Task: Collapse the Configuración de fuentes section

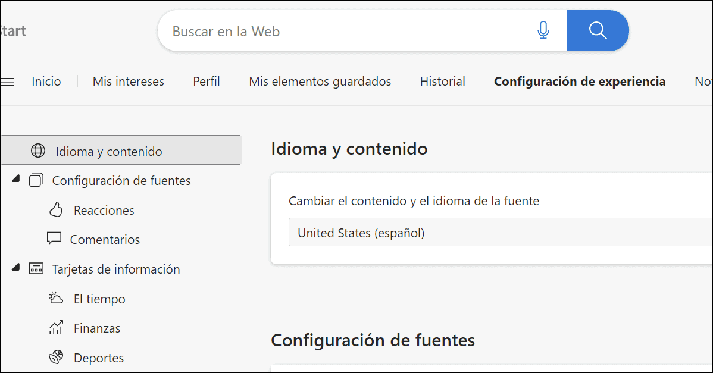Action: pyautogui.click(x=15, y=178)
